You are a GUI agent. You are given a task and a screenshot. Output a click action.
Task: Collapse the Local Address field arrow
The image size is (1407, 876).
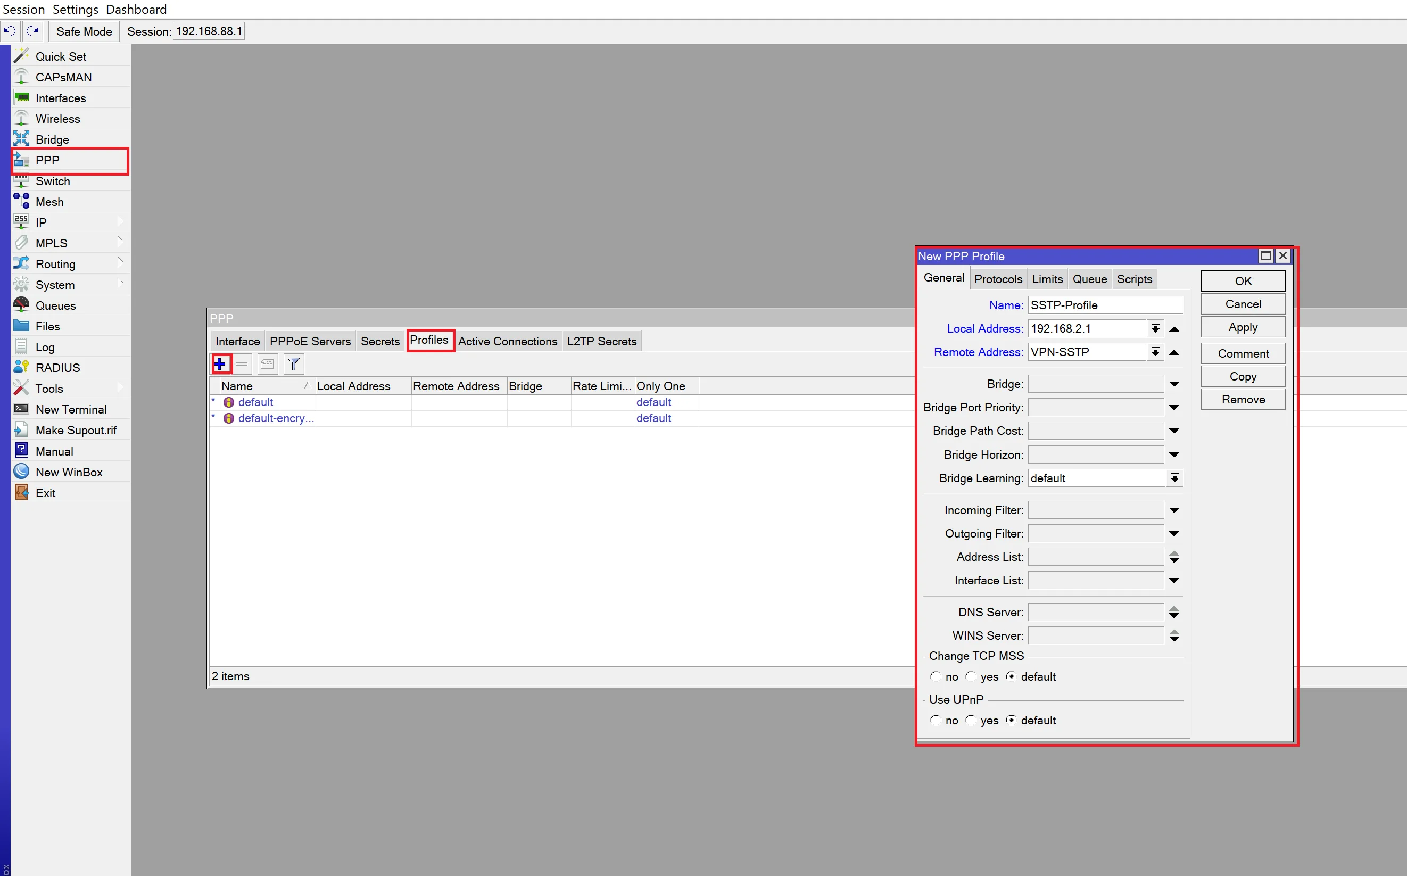pyautogui.click(x=1175, y=328)
